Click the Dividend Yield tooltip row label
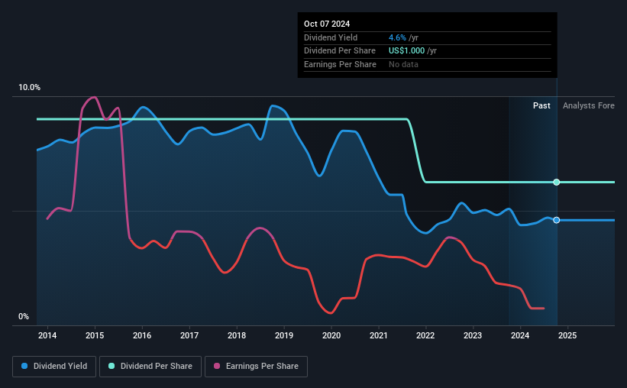The width and height of the screenshot is (627, 388). click(x=331, y=37)
